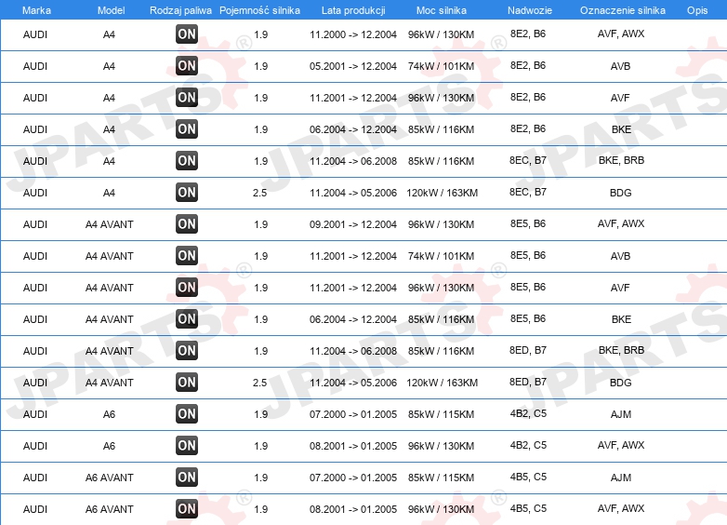This screenshot has height=525, width=727.
Task: Select body code 8ED, B7 in the BKE, BRB row
Action: click(x=528, y=350)
